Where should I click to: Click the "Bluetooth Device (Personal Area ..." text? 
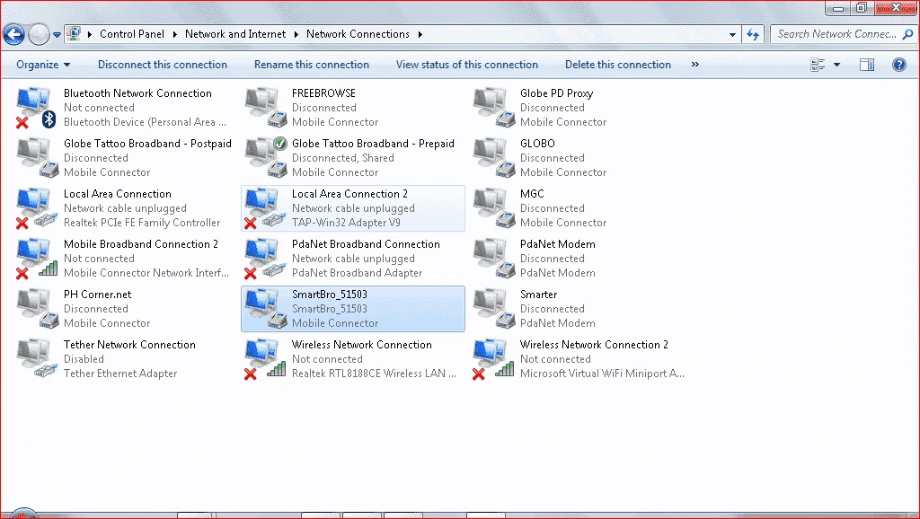[x=145, y=122]
